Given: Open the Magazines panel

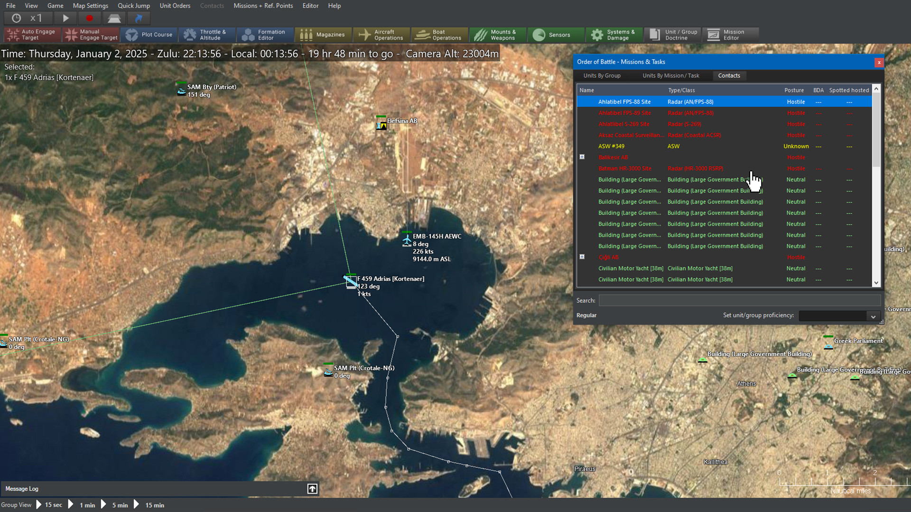Looking at the screenshot, I should point(324,35).
